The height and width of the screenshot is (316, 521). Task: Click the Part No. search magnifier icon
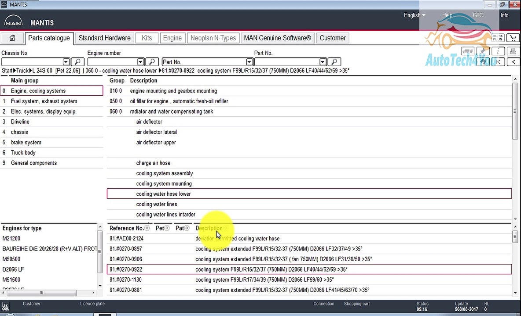334,62
